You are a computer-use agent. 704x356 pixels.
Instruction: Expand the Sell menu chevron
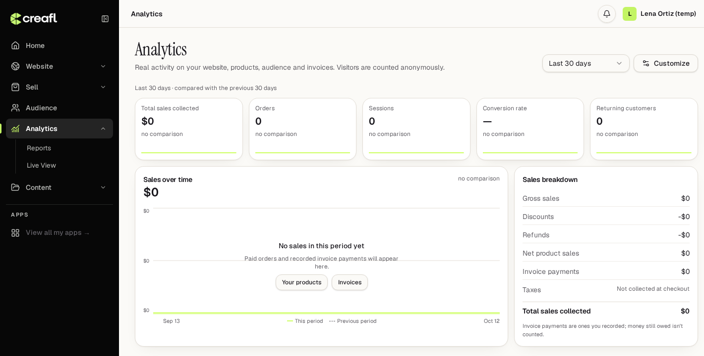[x=103, y=87]
